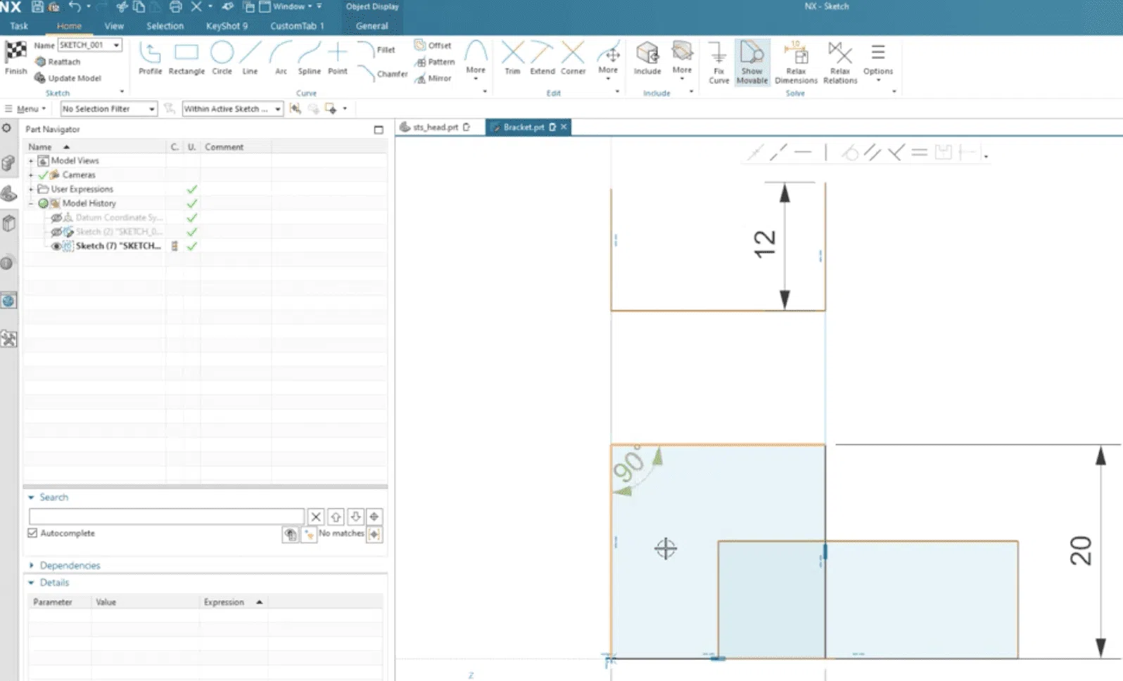Image resolution: width=1123 pixels, height=681 pixels.
Task: Expand the Dependencies section
Action: tap(32, 566)
